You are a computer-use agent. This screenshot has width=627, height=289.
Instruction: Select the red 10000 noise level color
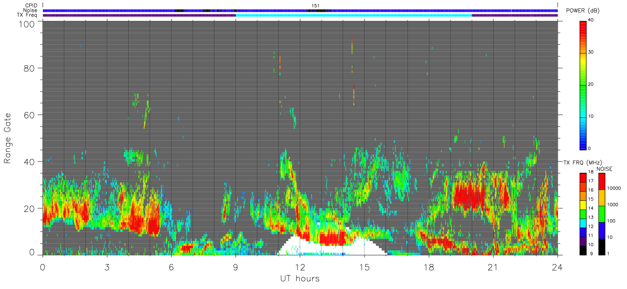click(602, 181)
